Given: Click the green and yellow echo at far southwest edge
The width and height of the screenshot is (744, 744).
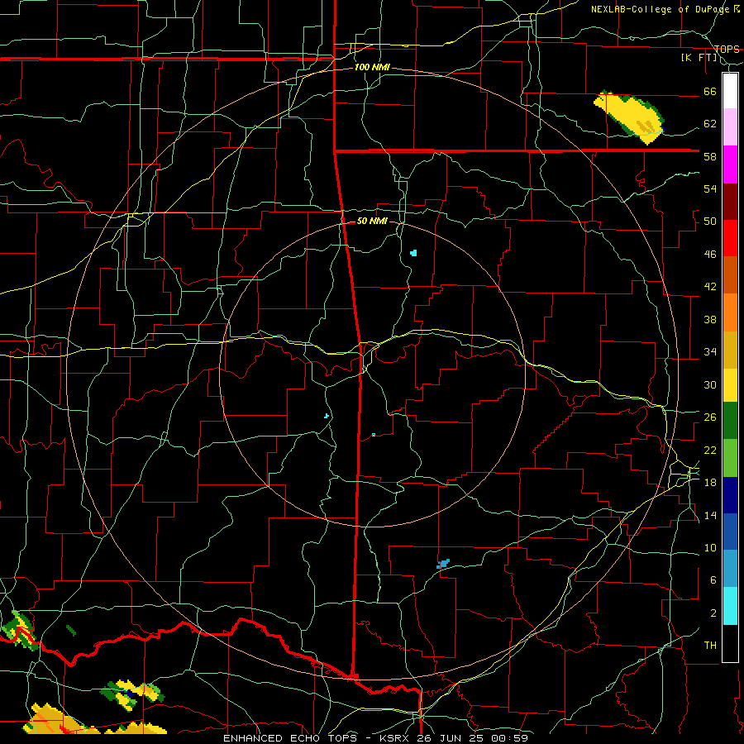Looking at the screenshot, I should 19,630.
